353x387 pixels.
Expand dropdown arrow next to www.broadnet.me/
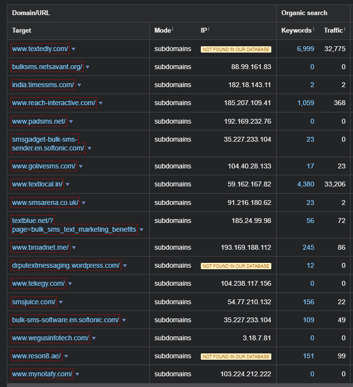click(x=74, y=248)
